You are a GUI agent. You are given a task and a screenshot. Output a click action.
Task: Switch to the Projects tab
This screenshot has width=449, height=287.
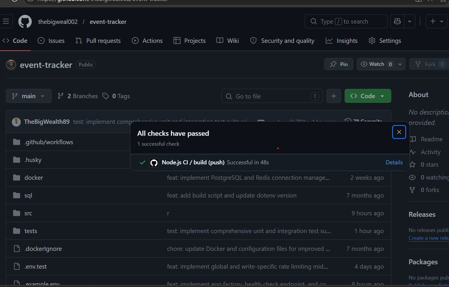coord(190,41)
